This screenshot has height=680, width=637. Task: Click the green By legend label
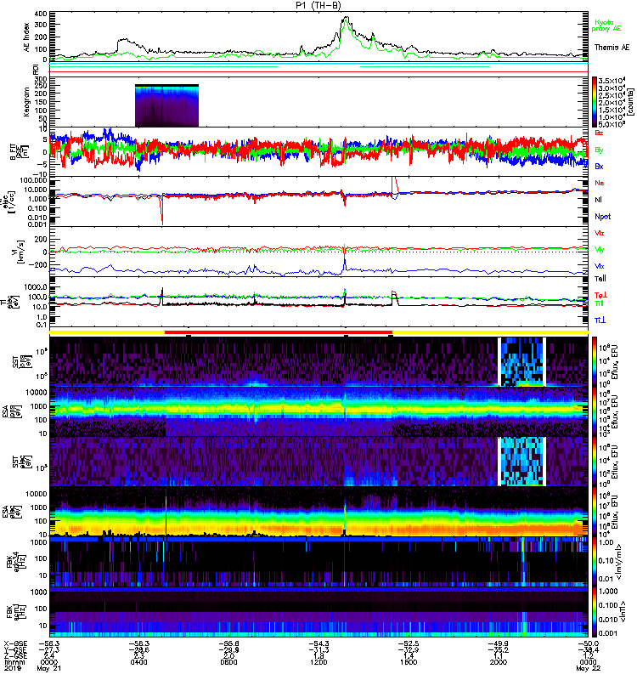[599, 150]
